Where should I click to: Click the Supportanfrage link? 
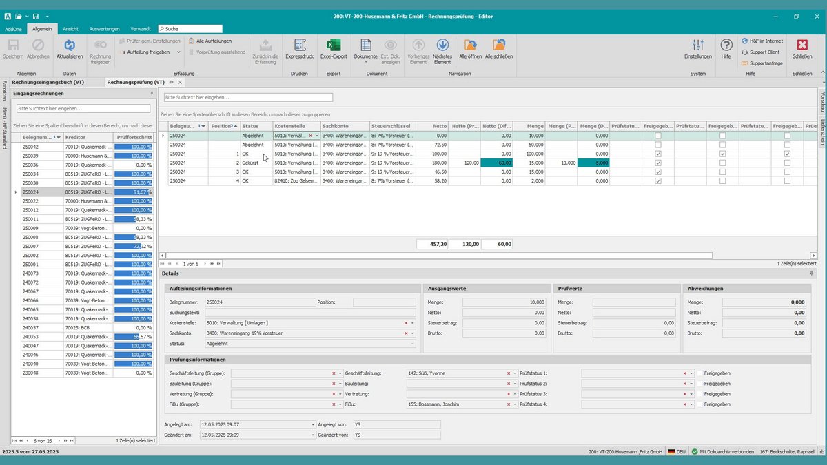coord(765,63)
